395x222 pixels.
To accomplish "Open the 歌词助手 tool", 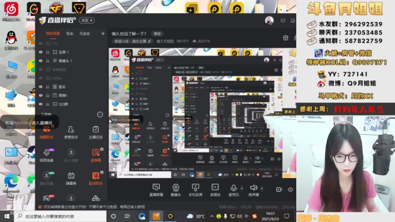I will coord(95,179).
